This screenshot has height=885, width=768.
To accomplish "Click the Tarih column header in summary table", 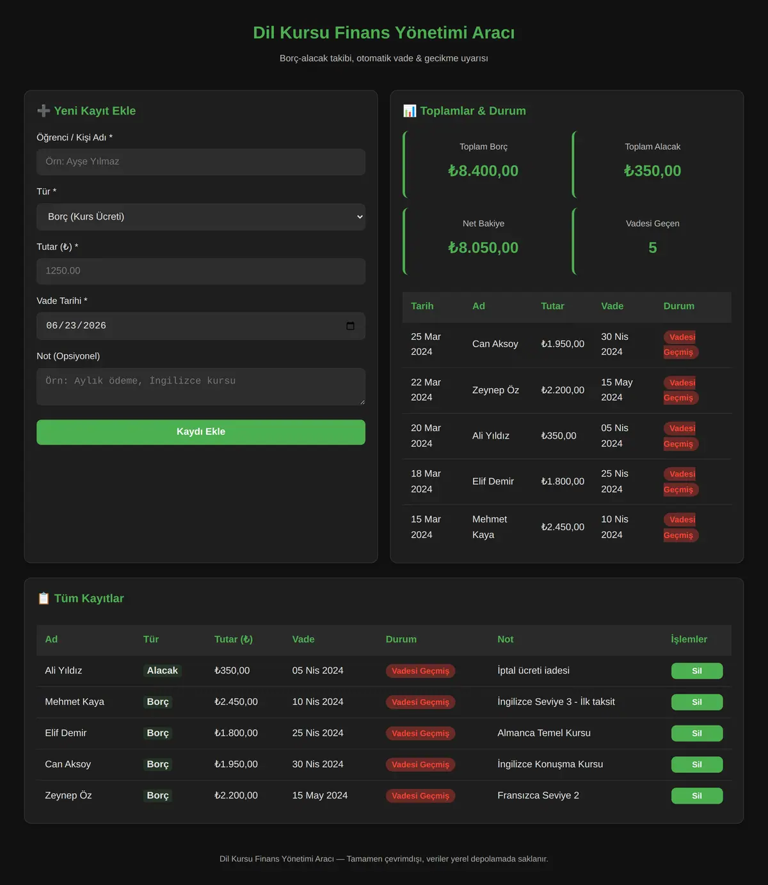I will pyautogui.click(x=422, y=306).
